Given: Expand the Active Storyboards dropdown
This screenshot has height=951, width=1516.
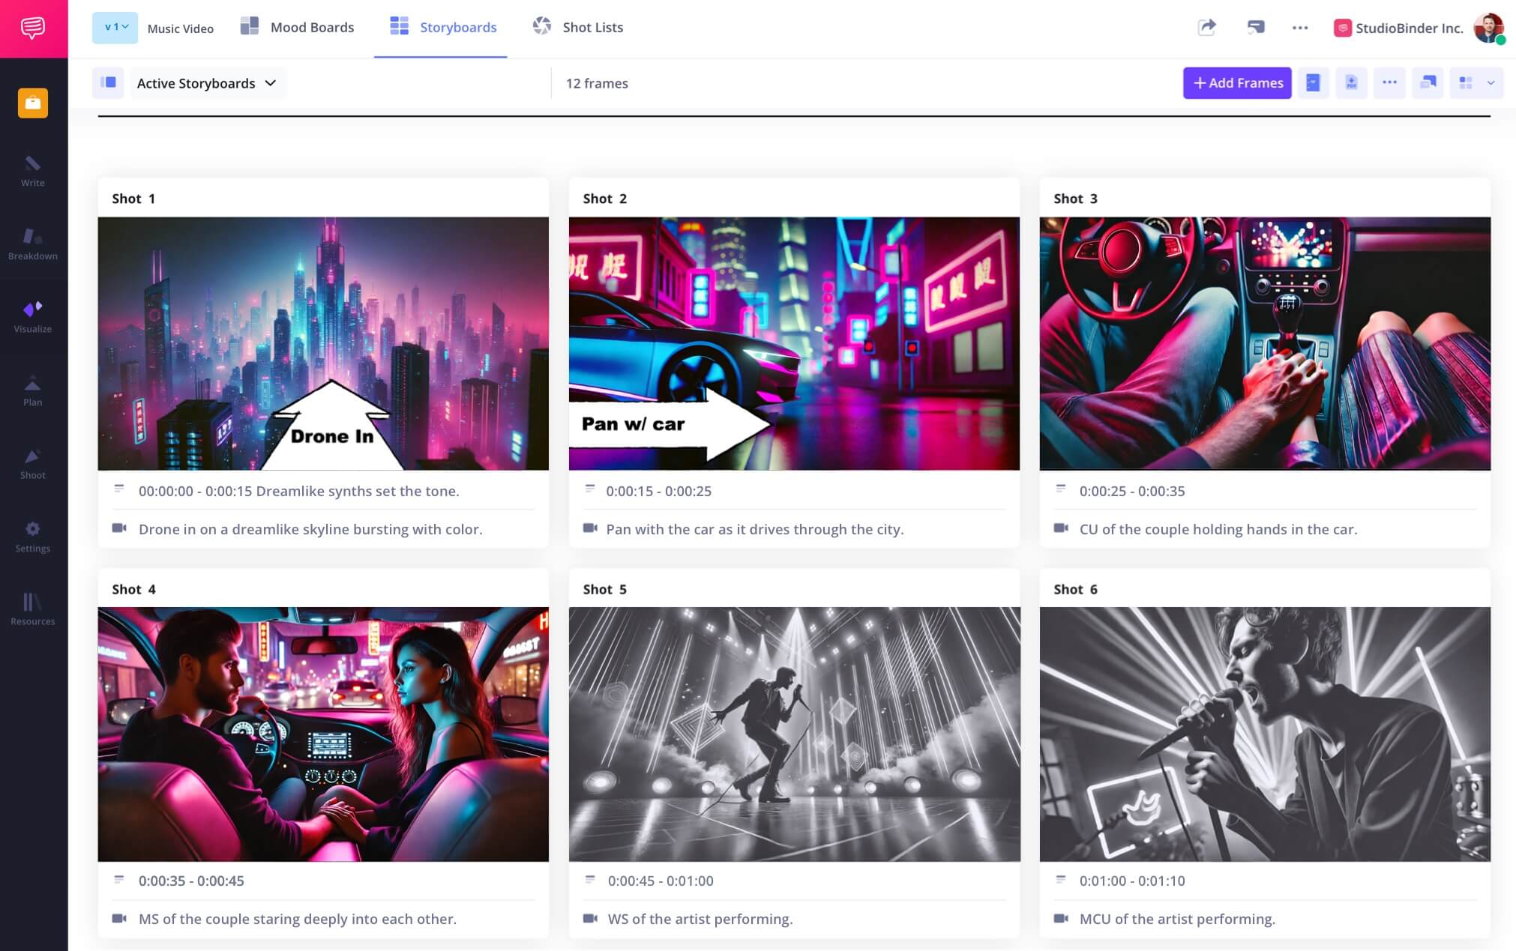Looking at the screenshot, I should (208, 82).
